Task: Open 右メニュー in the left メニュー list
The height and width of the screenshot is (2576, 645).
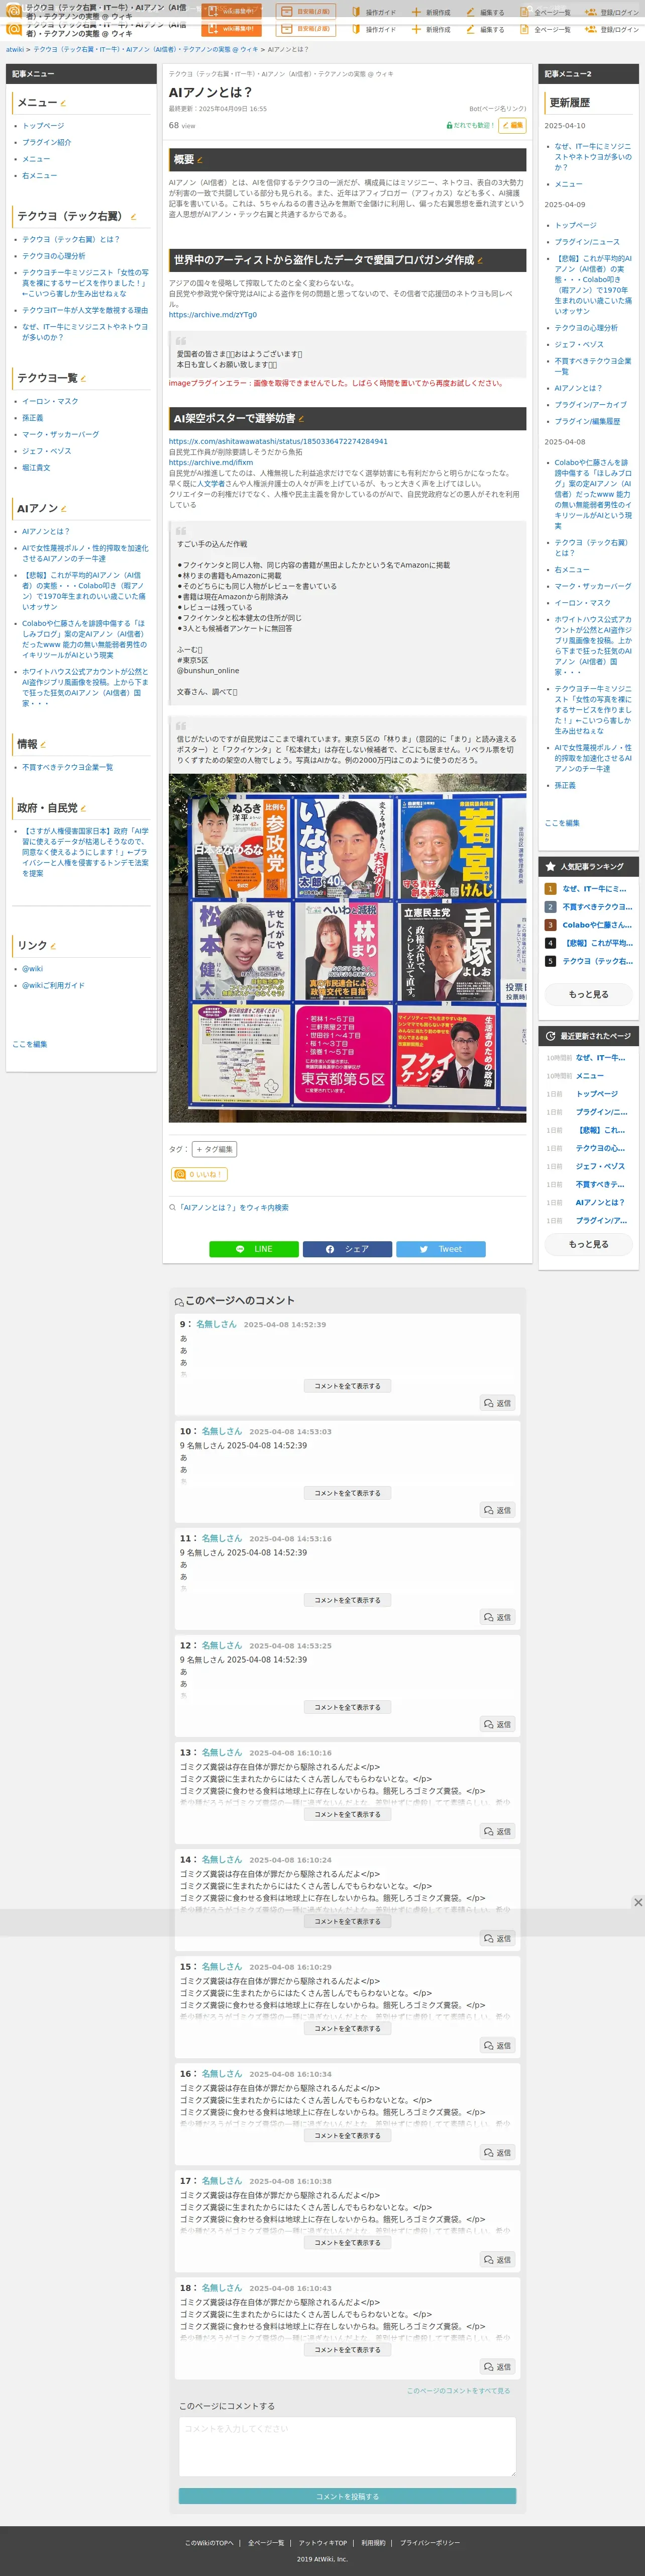Action: [x=40, y=175]
